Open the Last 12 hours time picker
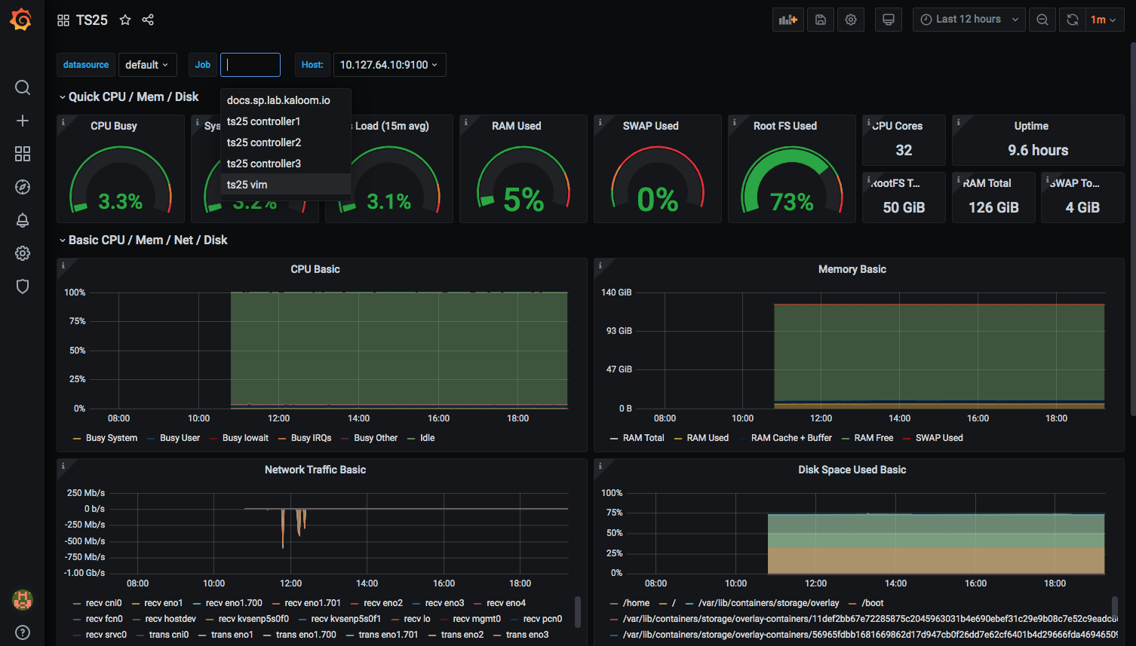Screen dimensions: 1136x646 pyautogui.click(x=968, y=19)
